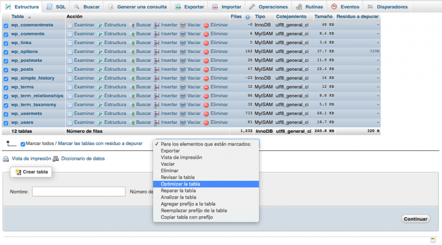Click Estructura icon for wp_comments

[x=100, y=34]
